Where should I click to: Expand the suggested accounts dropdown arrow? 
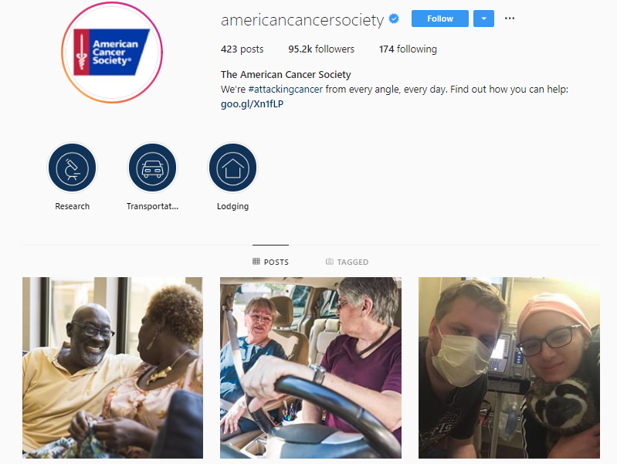pos(483,19)
